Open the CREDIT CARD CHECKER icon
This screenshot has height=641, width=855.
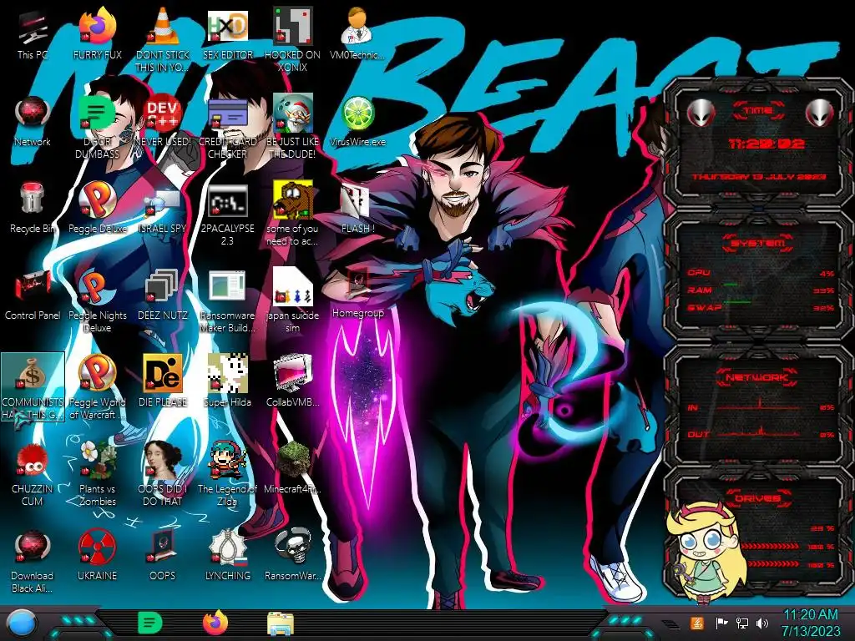point(227,128)
